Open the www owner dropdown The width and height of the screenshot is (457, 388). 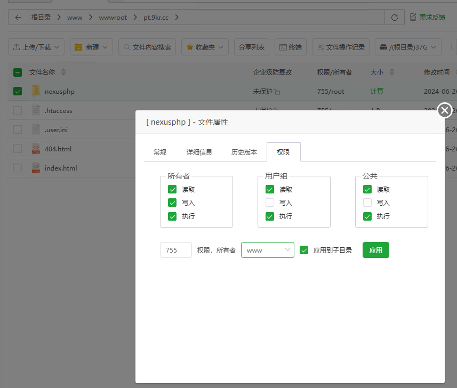[268, 250]
